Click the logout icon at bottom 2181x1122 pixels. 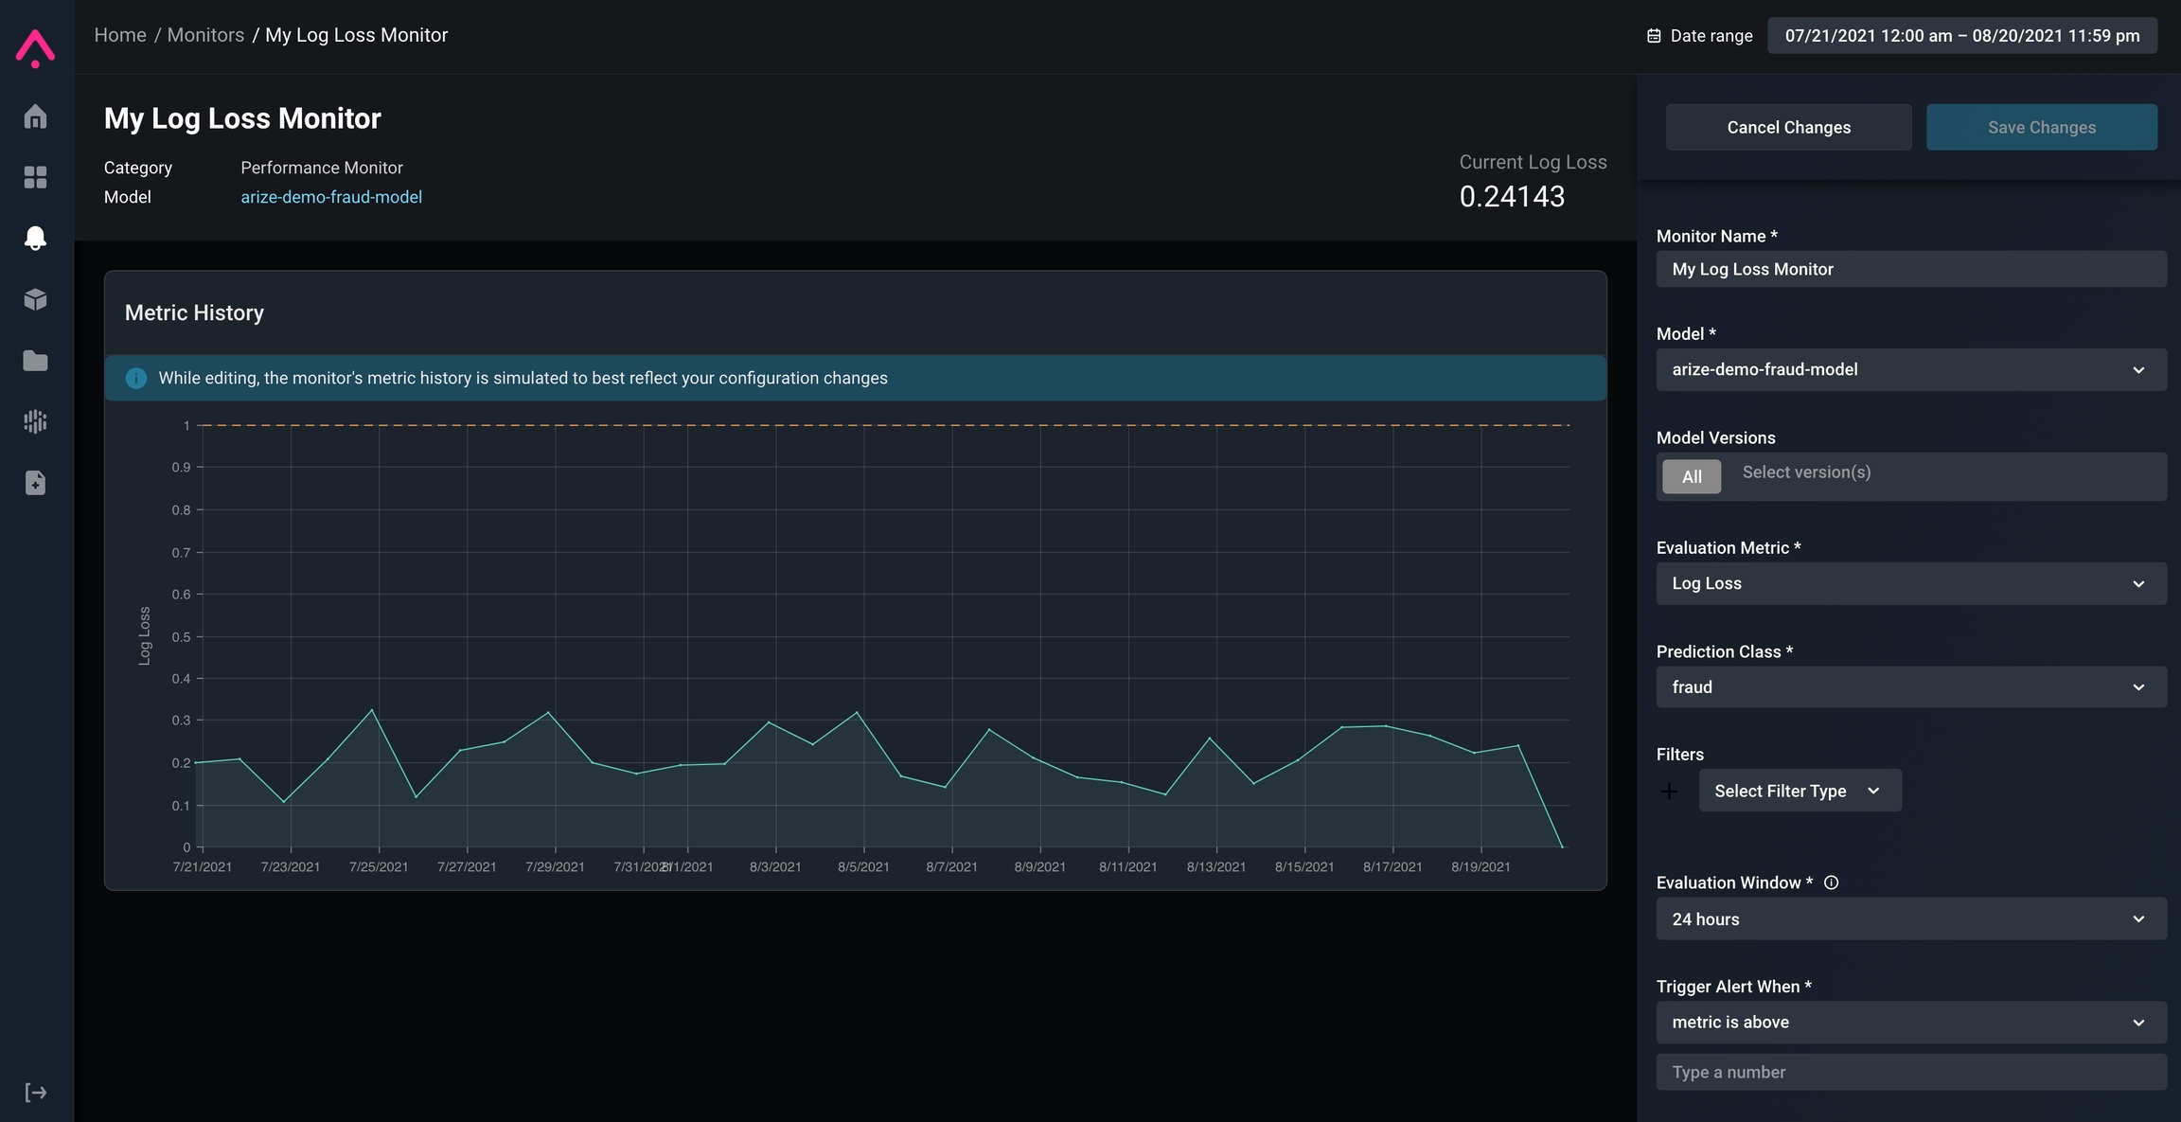tap(36, 1093)
